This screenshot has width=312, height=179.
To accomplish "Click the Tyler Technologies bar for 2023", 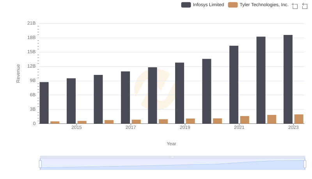I will (299, 119).
